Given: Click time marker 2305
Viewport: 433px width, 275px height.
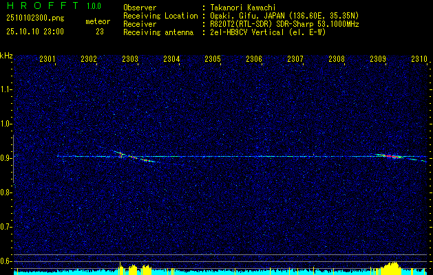Looking at the screenshot, I should point(213,59).
